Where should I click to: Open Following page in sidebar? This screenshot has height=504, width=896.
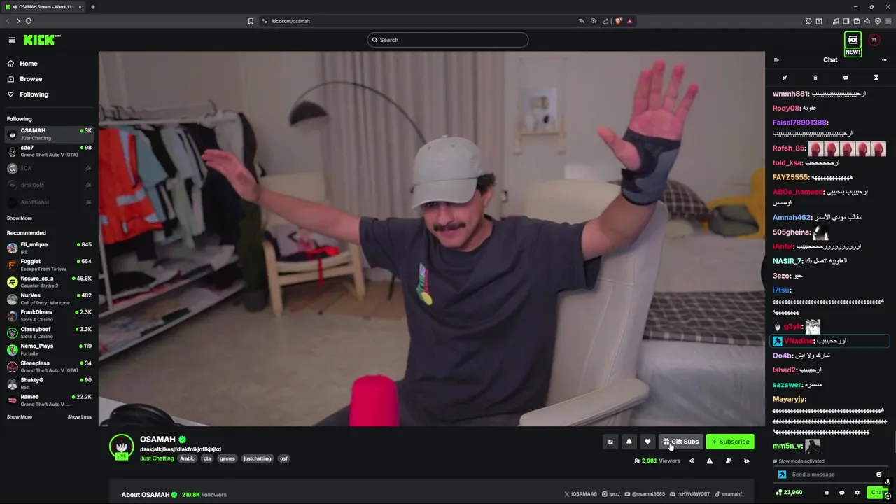click(27, 94)
